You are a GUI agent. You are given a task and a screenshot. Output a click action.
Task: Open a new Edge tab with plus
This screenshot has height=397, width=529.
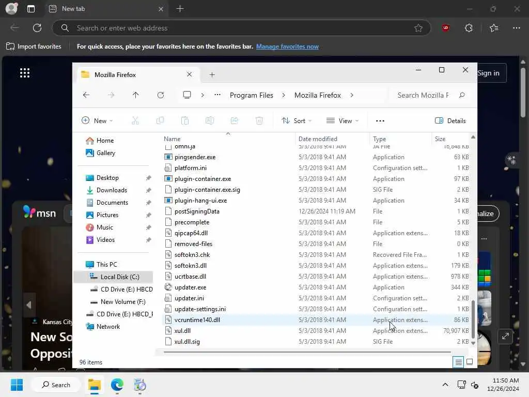coord(180,9)
